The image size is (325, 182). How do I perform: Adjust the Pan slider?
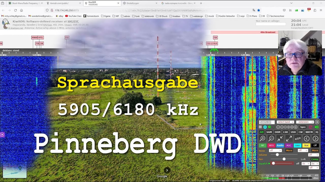pyautogui.click(x=284, y=159)
